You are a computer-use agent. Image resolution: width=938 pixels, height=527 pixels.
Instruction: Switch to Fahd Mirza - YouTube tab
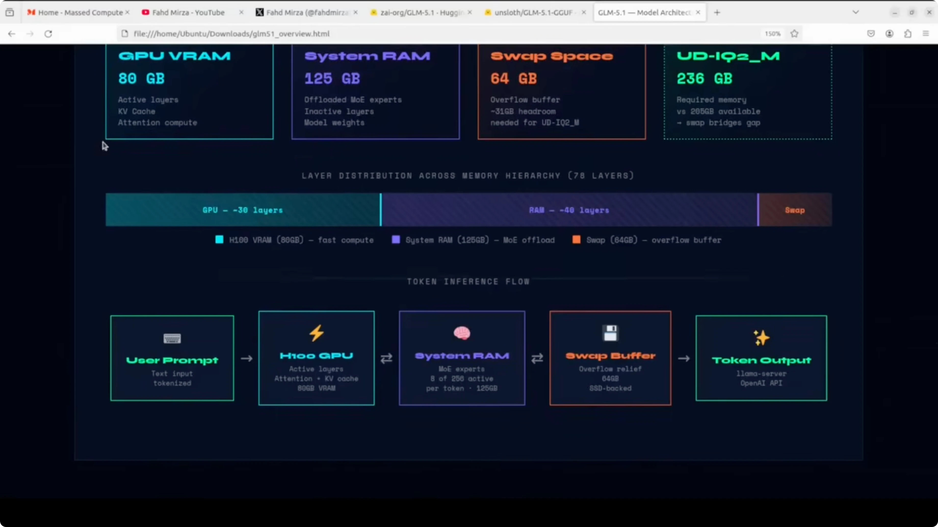click(x=188, y=12)
